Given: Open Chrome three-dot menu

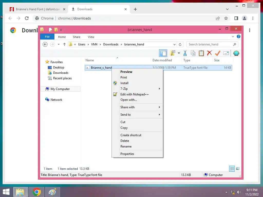Looking at the screenshot, I should (x=253, y=18).
